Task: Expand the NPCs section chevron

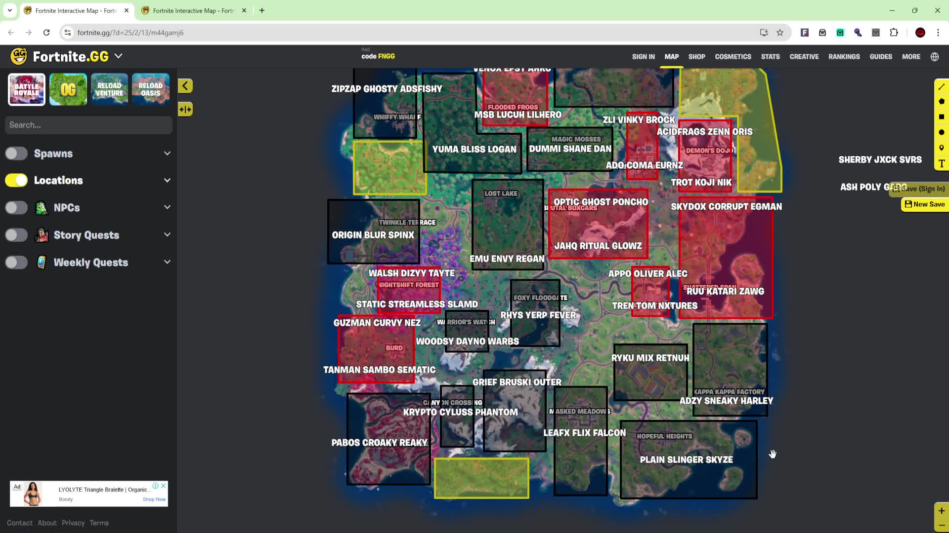Action: [167, 207]
